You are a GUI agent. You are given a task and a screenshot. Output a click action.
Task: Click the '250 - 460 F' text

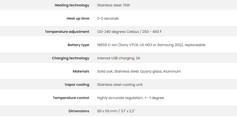tap(152, 32)
